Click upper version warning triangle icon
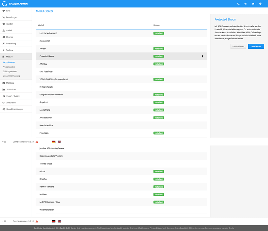Image resolution: width=268 pixels, height=231 pixels. pos(37,142)
